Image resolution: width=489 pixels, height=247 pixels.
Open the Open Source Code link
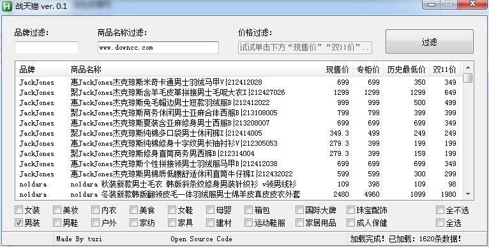(201, 239)
